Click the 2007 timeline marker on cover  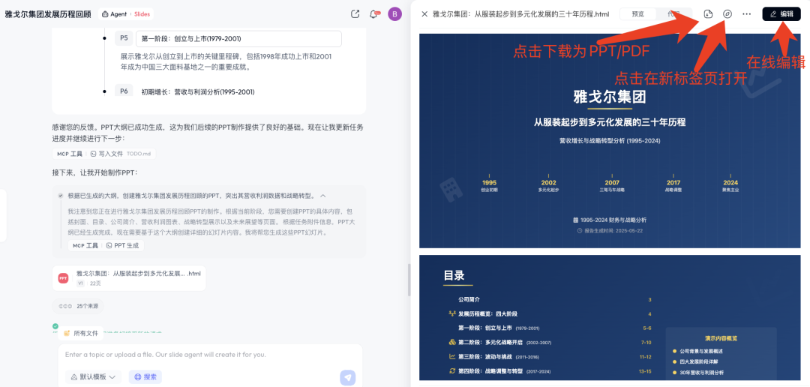612,185
